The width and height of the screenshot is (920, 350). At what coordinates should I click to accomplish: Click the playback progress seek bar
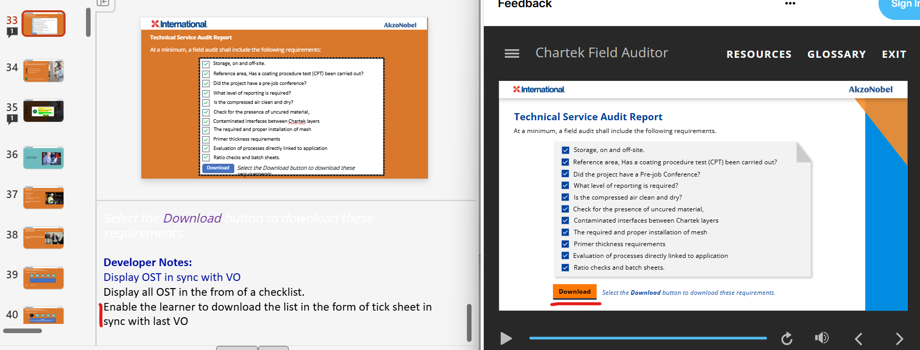[x=648, y=338]
